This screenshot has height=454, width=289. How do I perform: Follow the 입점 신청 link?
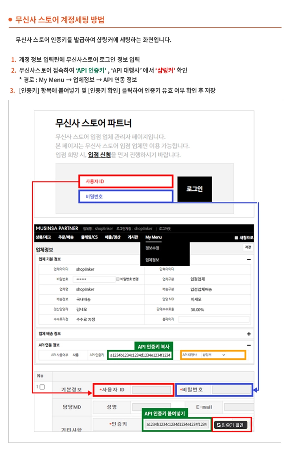(99, 155)
